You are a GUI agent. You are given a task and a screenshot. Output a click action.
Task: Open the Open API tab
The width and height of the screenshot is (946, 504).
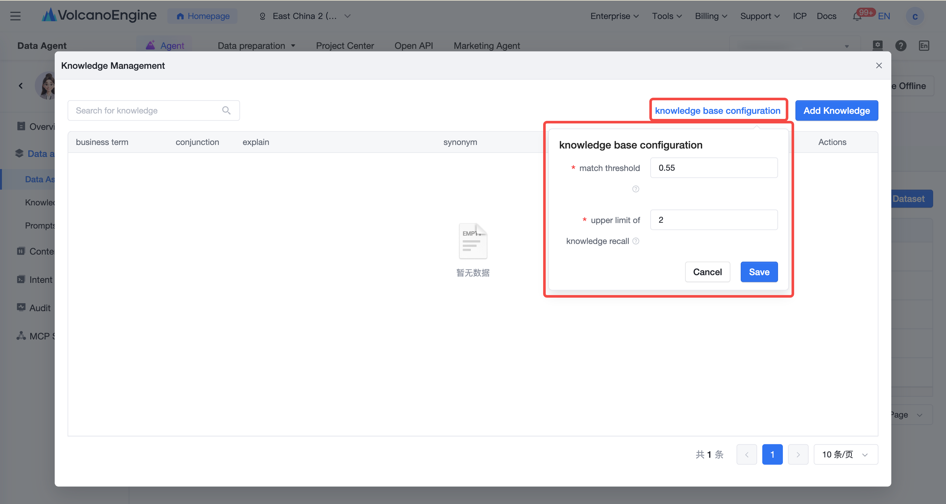click(413, 46)
